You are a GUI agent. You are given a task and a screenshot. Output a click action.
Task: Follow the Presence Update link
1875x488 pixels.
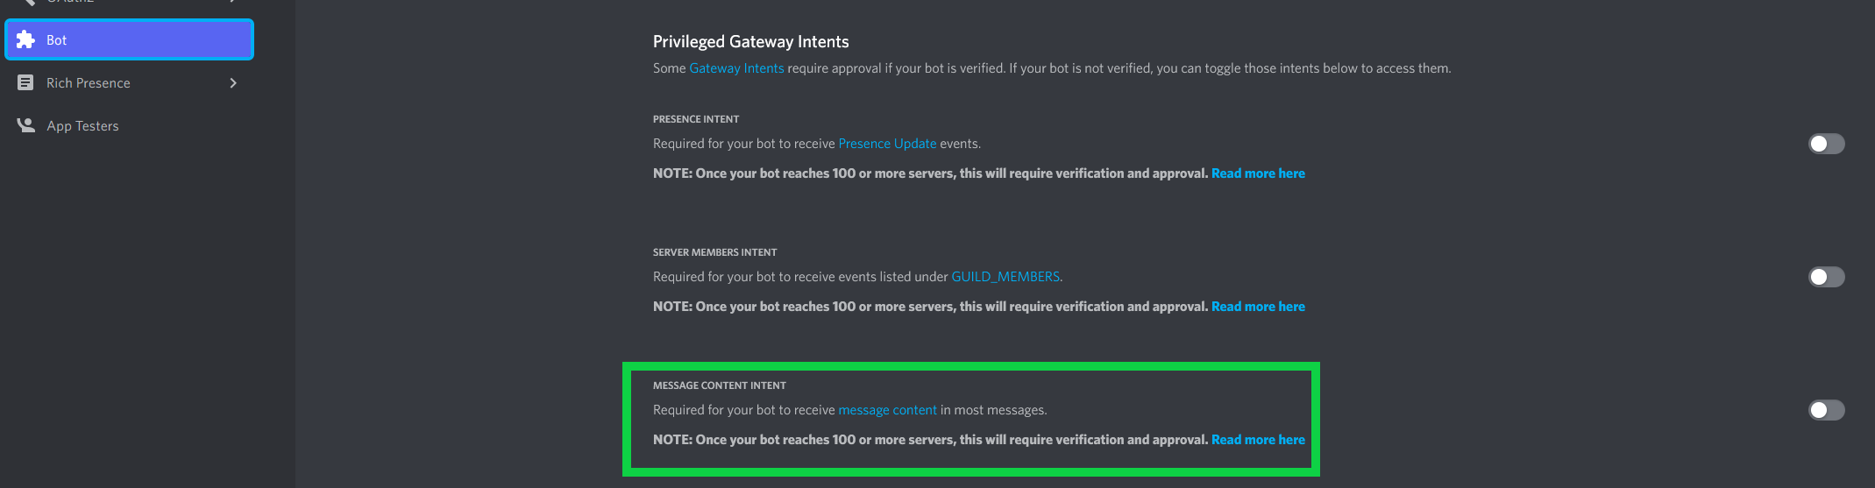[x=887, y=144]
